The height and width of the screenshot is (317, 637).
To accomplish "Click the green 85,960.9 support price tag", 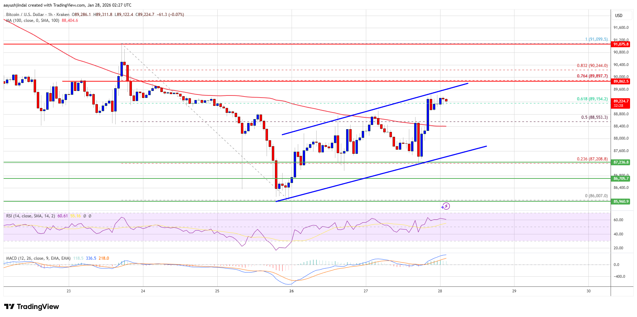I will coord(621,201).
